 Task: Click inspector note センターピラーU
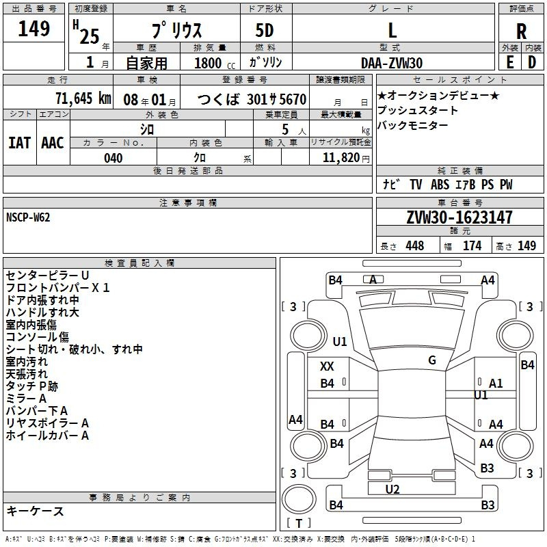47,276
